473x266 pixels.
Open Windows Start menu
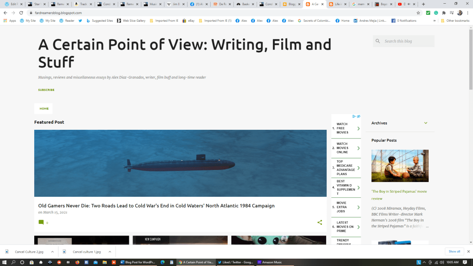tap(4, 262)
